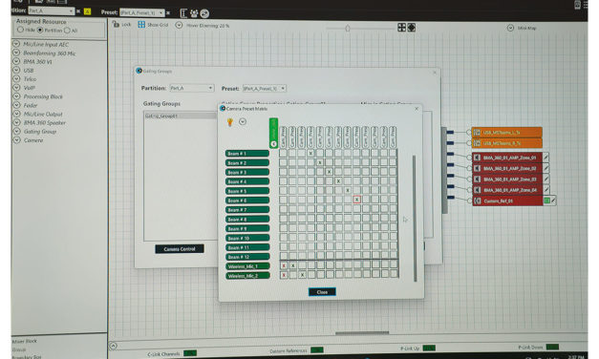Expand the Gating Group section
Image resolution: width=599 pixels, height=359 pixels.
pos(16,132)
